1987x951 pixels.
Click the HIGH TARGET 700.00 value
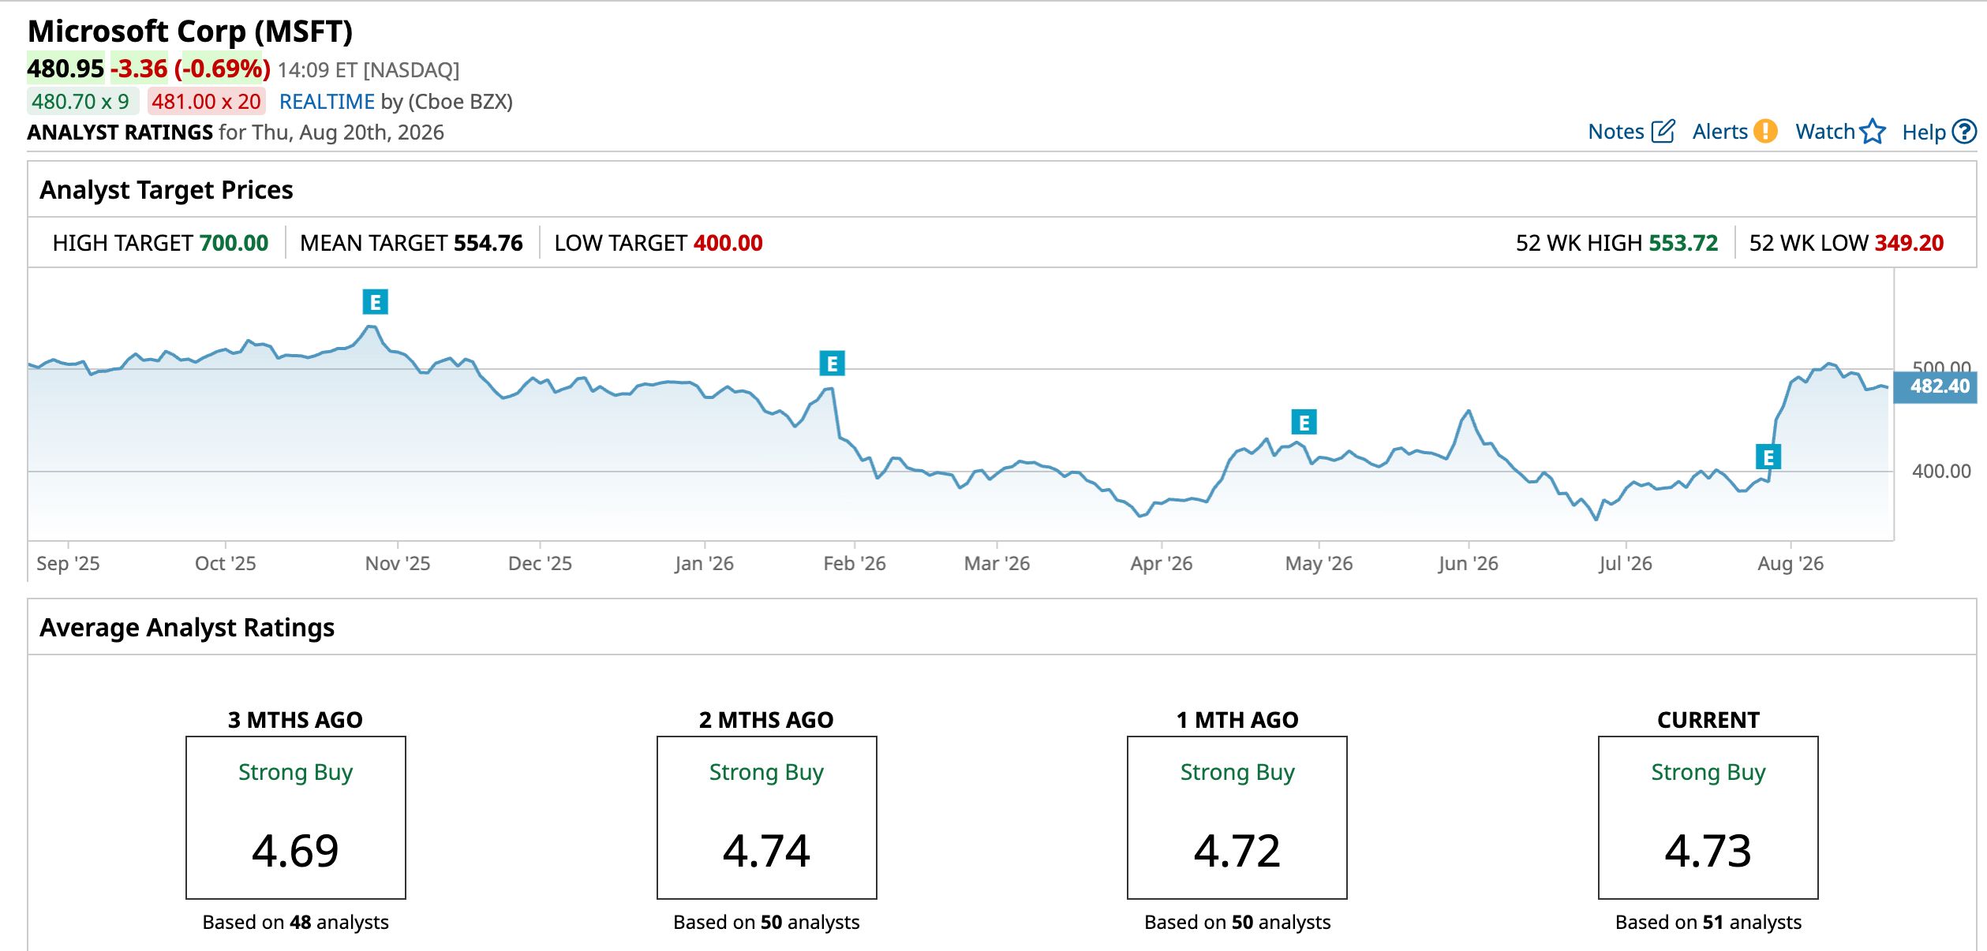click(x=234, y=243)
